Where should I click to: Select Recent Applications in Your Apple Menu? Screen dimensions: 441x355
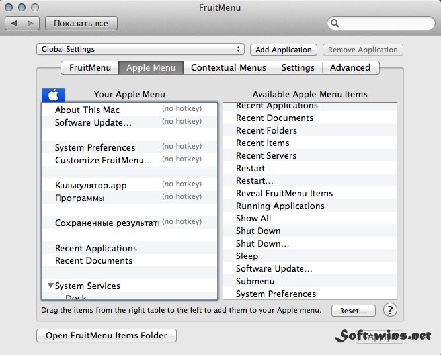pyautogui.click(x=130, y=248)
